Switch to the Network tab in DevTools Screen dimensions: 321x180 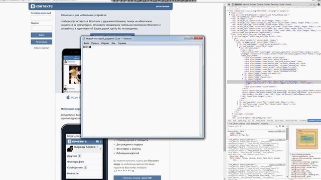[246, 4]
